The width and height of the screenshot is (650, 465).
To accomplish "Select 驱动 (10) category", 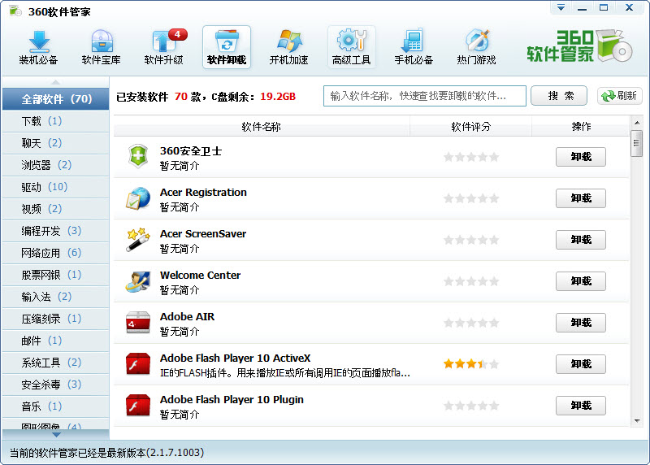I will point(55,187).
